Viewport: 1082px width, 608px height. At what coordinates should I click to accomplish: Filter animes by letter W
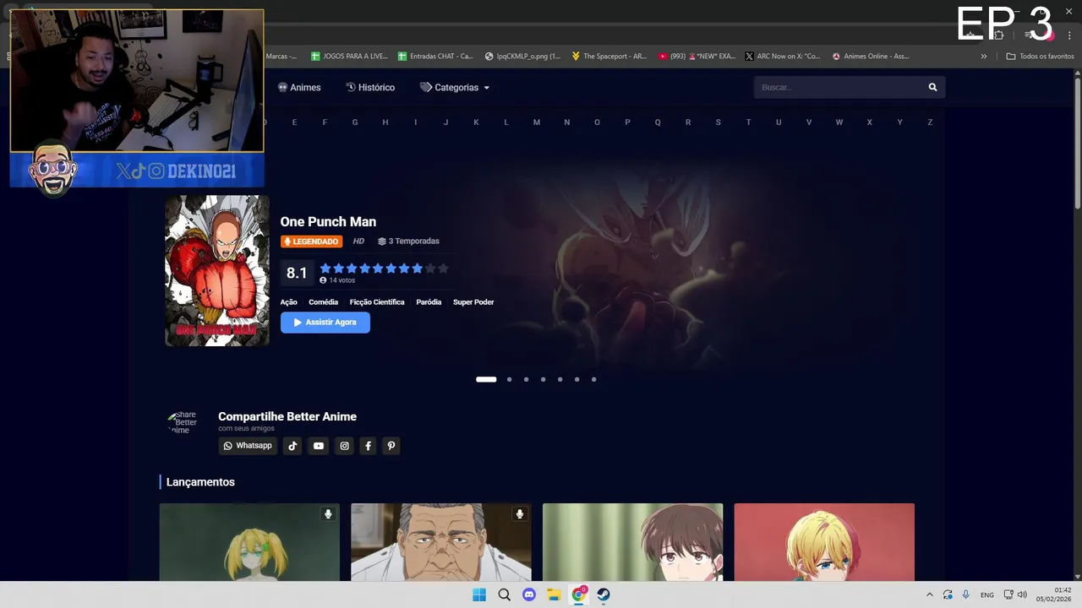point(839,122)
